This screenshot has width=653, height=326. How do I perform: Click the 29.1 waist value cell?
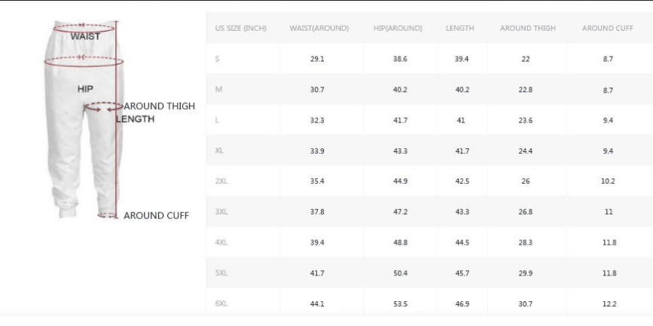tap(317, 59)
